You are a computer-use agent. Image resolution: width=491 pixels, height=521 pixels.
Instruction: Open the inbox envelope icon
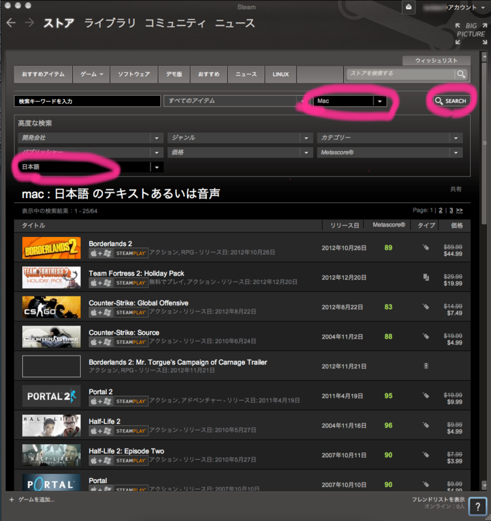click(408, 7)
